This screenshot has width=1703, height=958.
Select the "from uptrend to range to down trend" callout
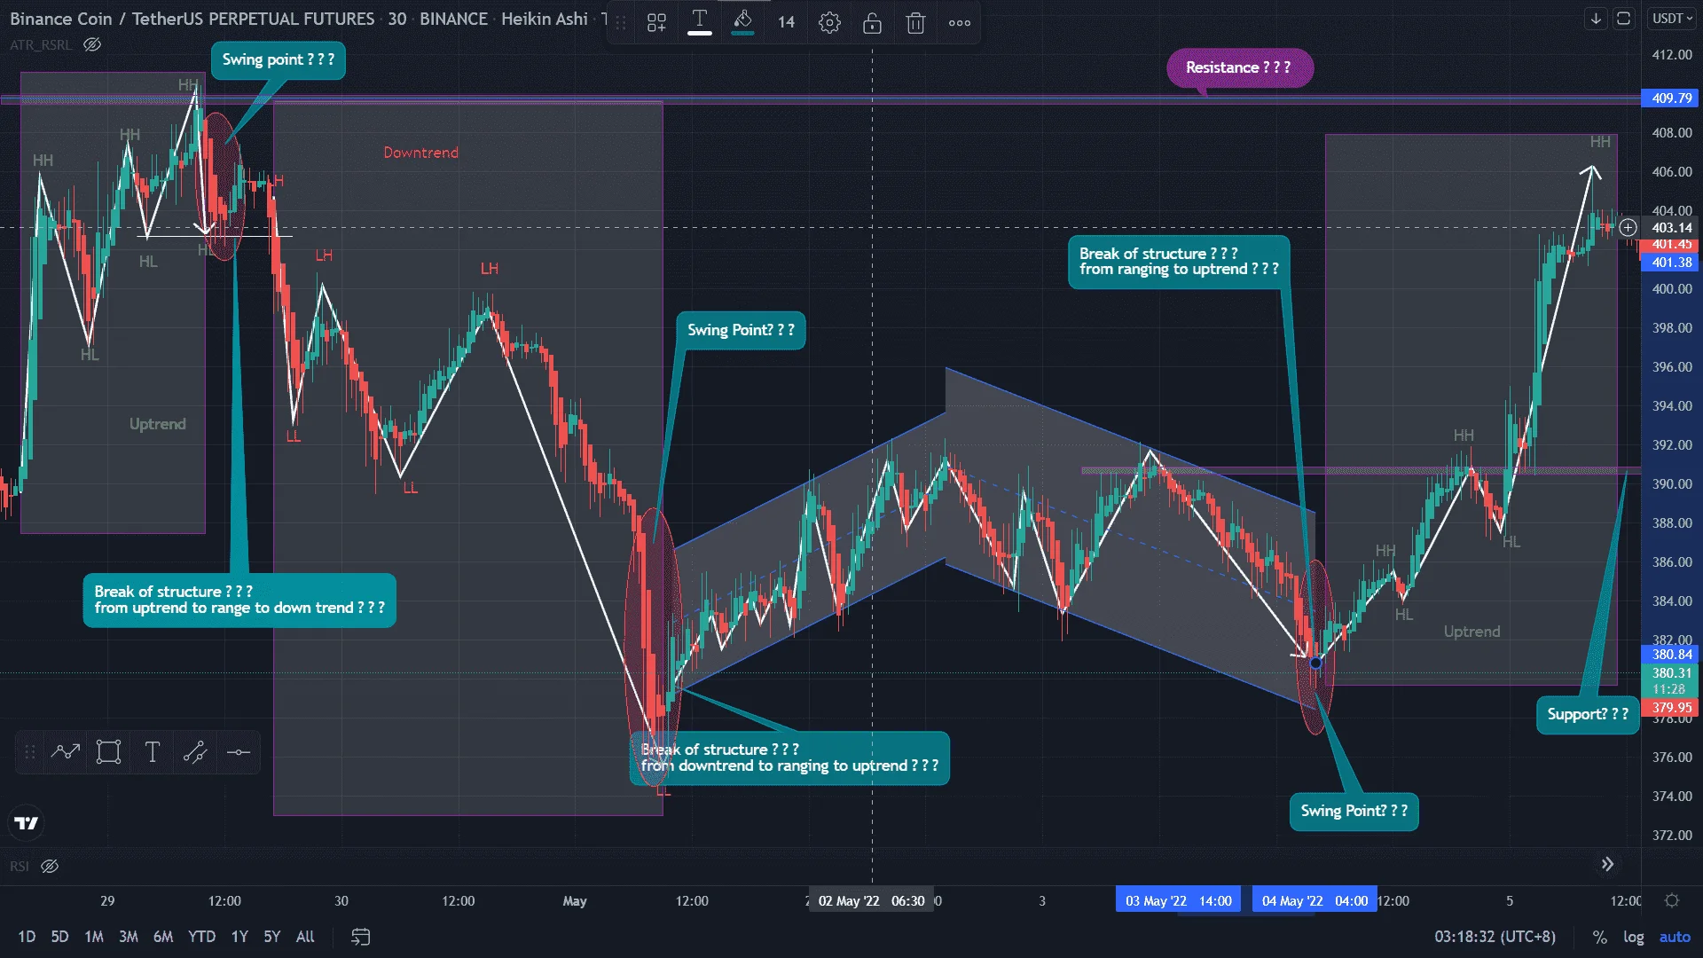point(239,600)
